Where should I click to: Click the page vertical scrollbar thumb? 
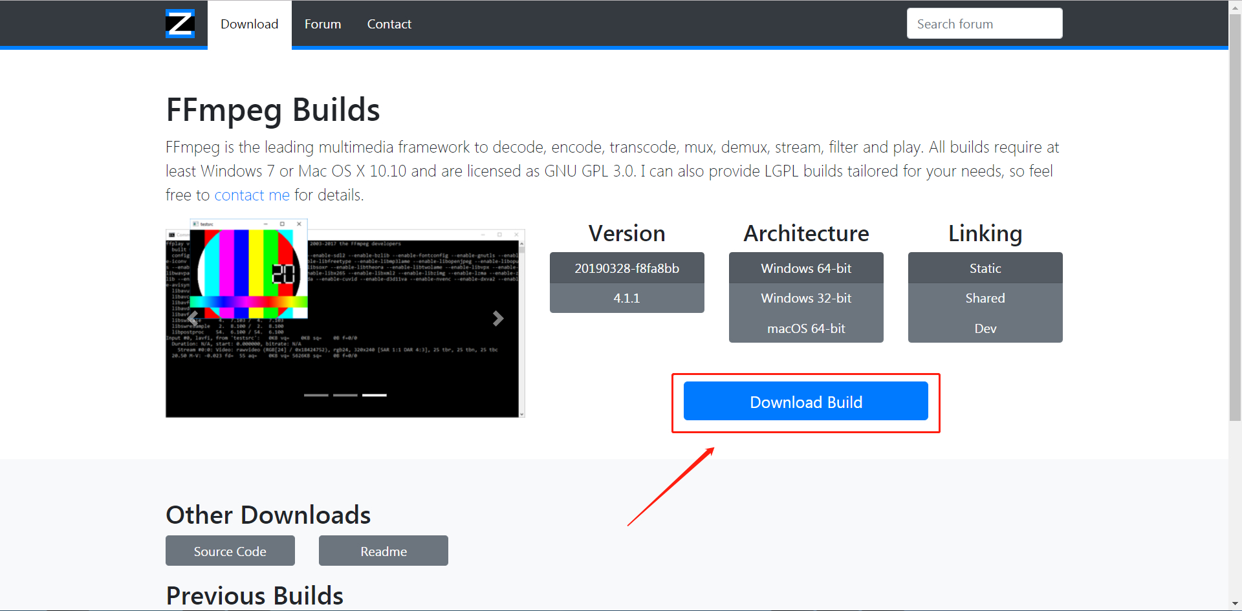tap(1235, 218)
